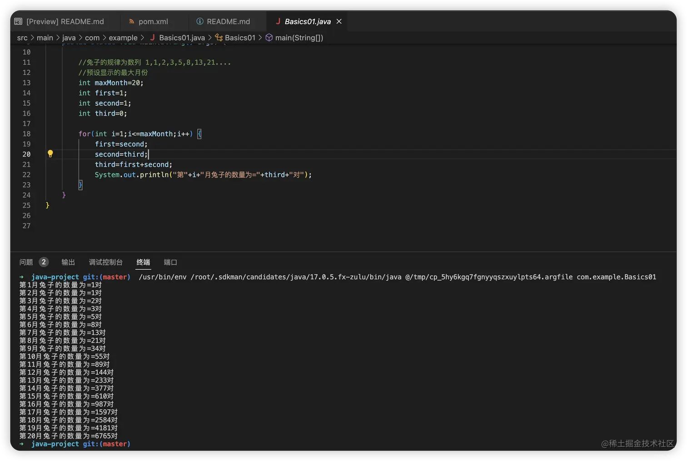This screenshot has width=687, height=461.
Task: Click the code 'third=first+second;' on line 21
Action: (x=134, y=164)
